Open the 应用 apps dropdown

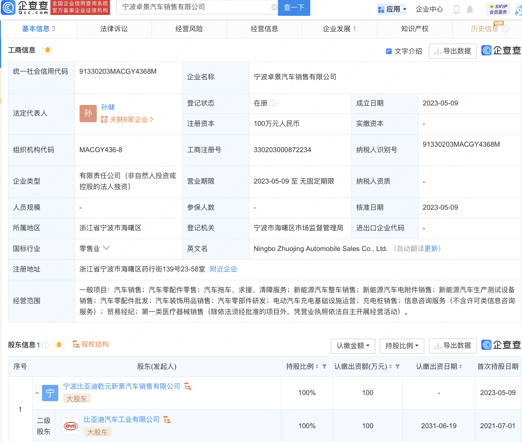coord(392,9)
